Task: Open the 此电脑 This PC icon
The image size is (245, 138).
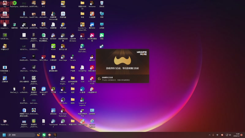Action: [x=102, y=25]
